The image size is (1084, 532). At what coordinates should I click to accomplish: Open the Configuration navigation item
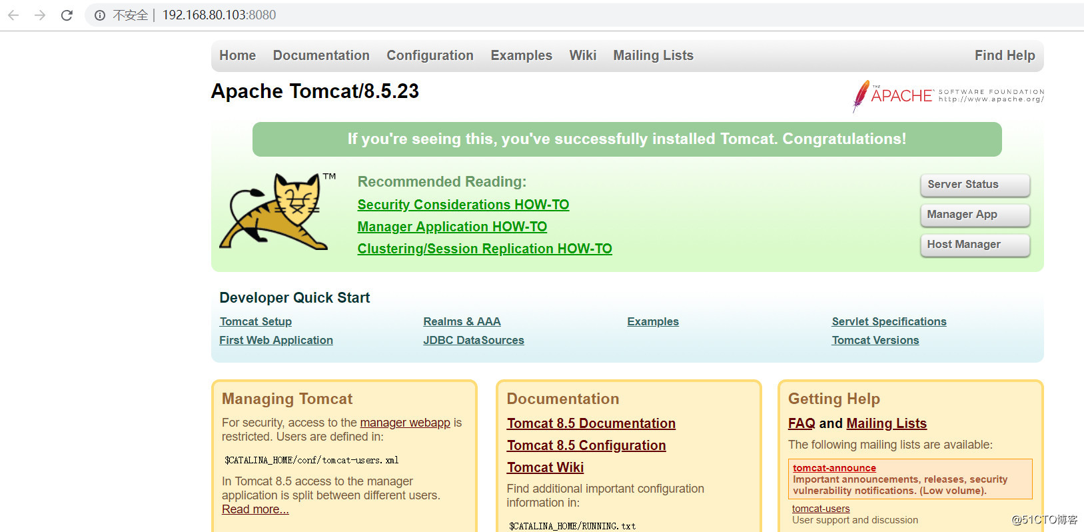pos(430,55)
